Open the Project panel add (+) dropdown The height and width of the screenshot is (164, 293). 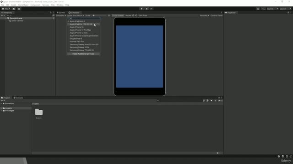[x=3, y=101]
